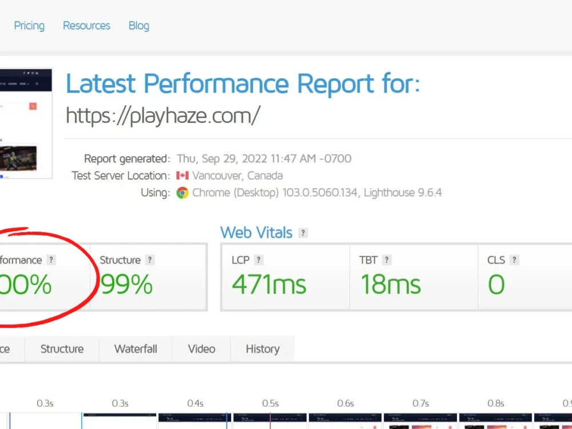Click the Pricing menu item
572x429 pixels.
(x=29, y=26)
